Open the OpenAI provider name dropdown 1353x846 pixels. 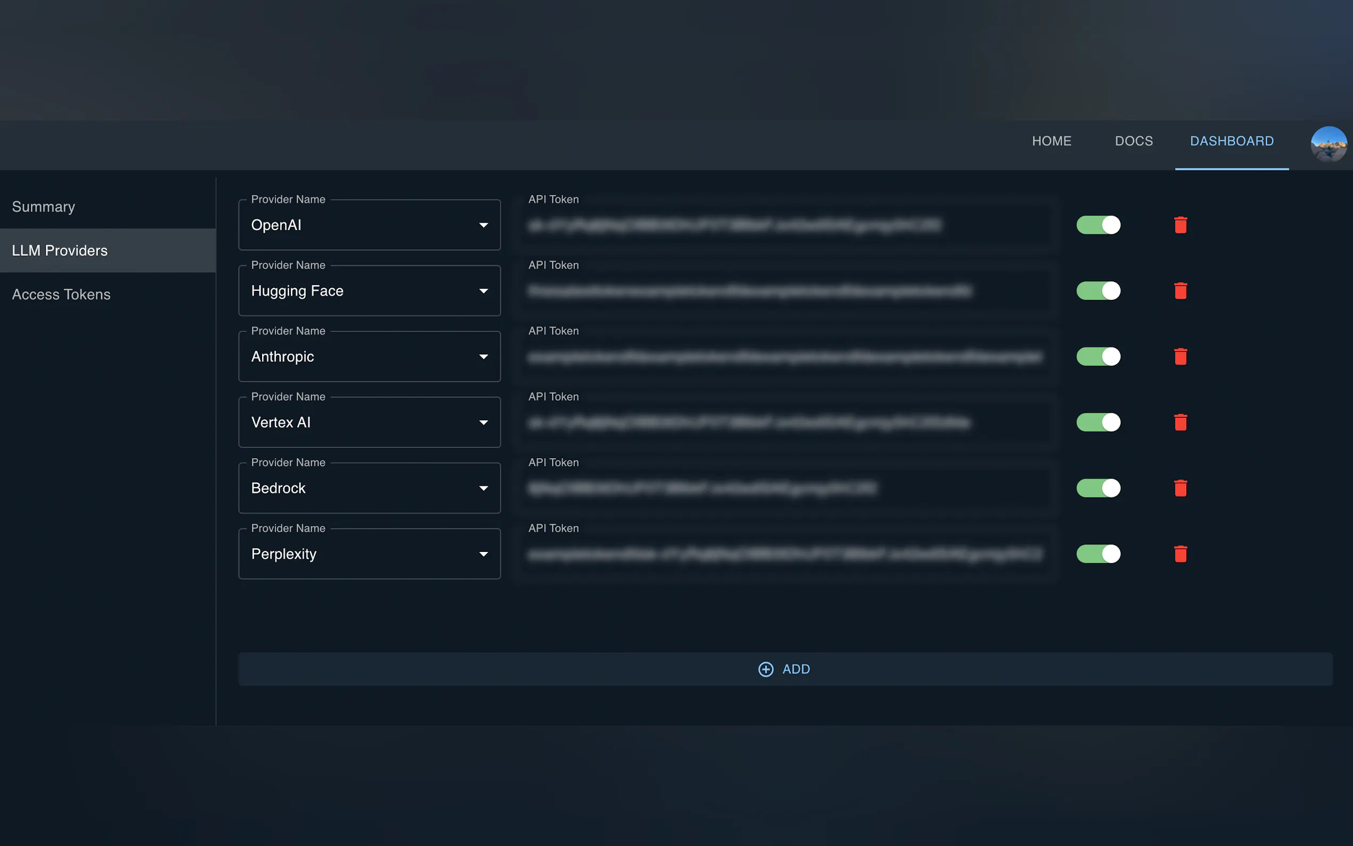369,225
